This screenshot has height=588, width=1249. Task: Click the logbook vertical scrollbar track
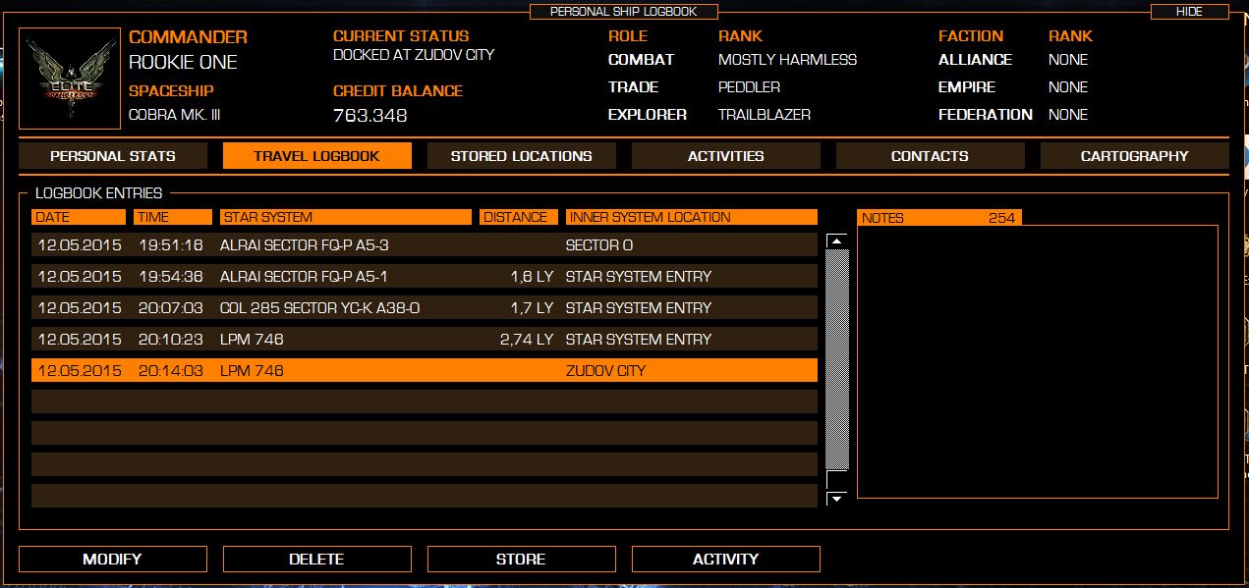[x=837, y=358]
